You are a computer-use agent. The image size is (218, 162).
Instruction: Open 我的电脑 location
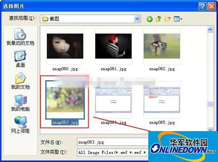click(x=20, y=103)
